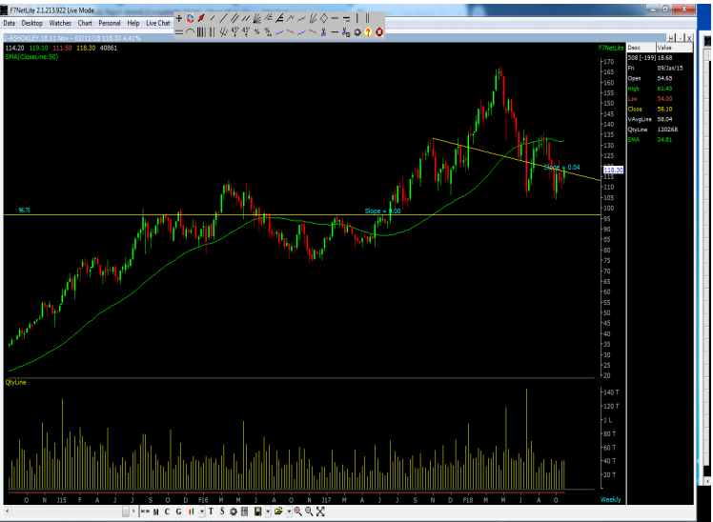This screenshot has height=522, width=713.
Task: Open the Live Chat menu
Action: pos(158,23)
